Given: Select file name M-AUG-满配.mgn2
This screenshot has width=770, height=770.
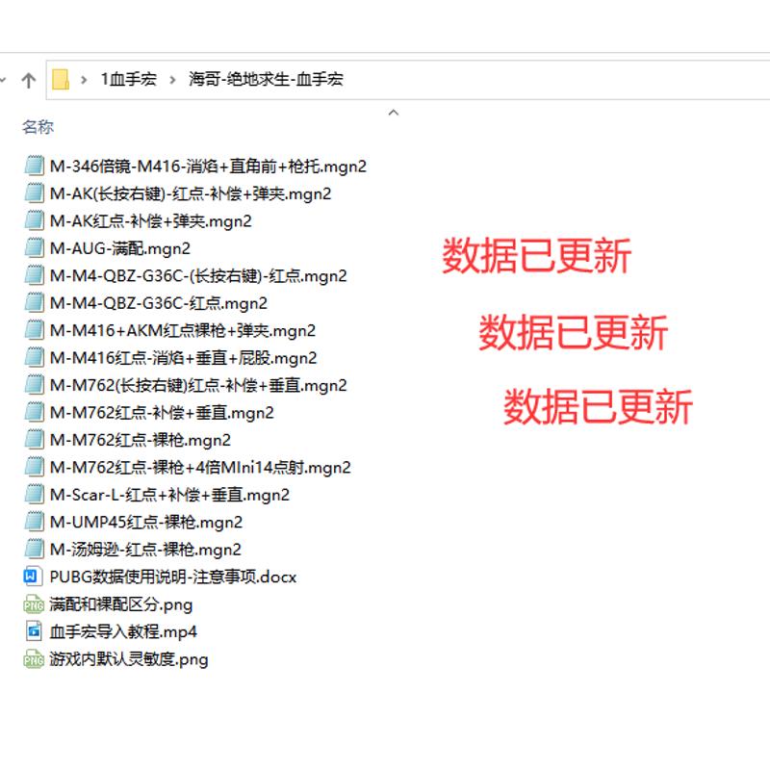Looking at the screenshot, I should 119,249.
